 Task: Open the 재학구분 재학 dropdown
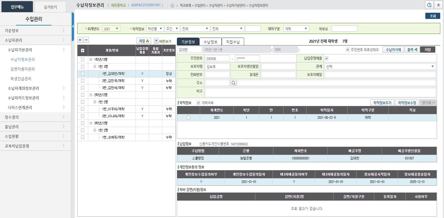pos(296,29)
